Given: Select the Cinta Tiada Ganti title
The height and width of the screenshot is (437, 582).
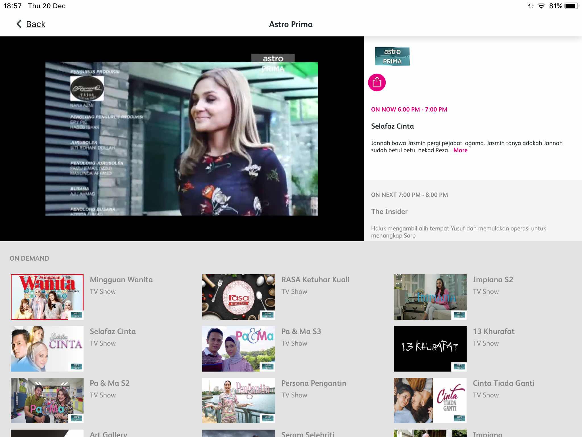Looking at the screenshot, I should point(504,383).
